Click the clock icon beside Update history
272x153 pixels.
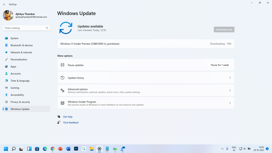click(x=62, y=78)
